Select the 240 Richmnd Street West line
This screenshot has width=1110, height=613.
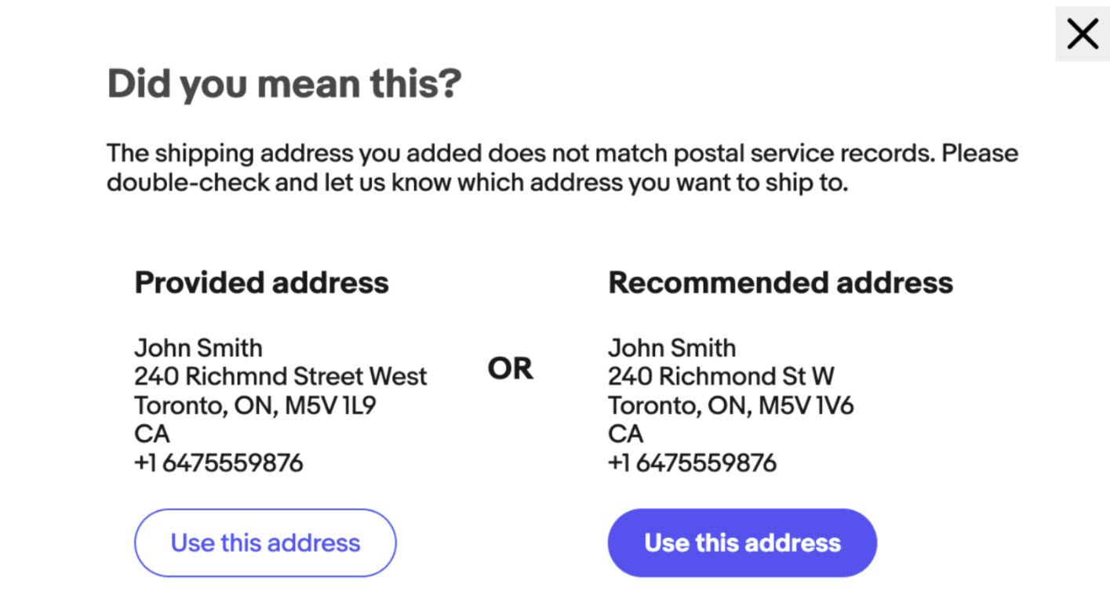click(281, 376)
